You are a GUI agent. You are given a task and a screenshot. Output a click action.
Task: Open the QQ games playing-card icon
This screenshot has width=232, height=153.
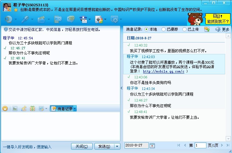(x=99, y=19)
